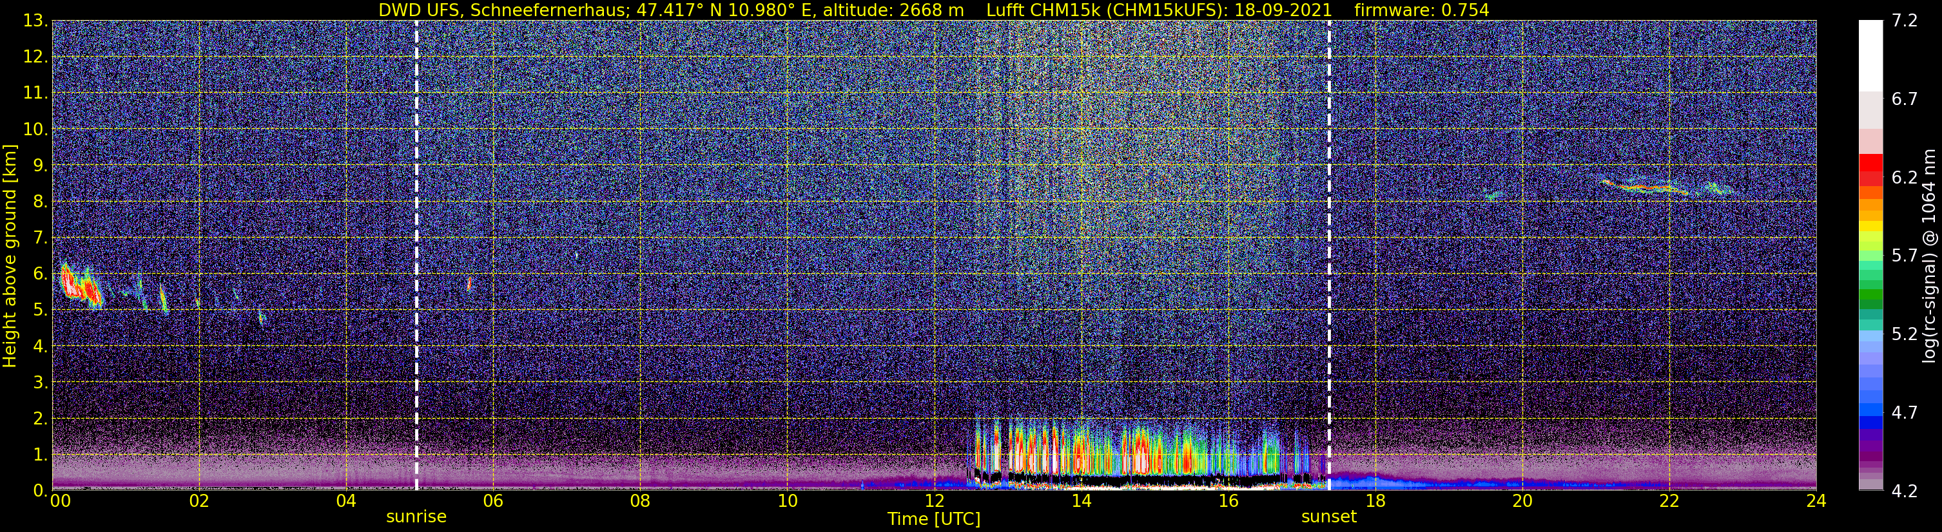Viewport: 1942px width, 532px height.
Task: Click the 'Time [UTC]' axis label
Action: (x=934, y=519)
